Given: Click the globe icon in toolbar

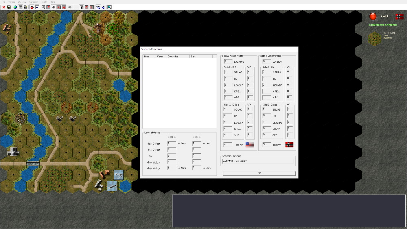Looking at the screenshot, I should (15, 7).
